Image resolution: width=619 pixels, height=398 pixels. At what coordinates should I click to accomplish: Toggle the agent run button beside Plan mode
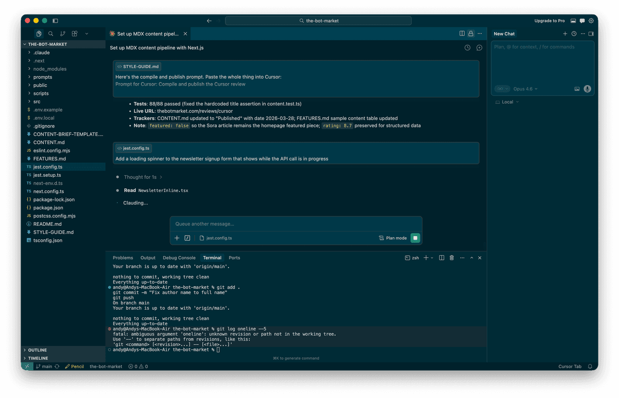[416, 238]
